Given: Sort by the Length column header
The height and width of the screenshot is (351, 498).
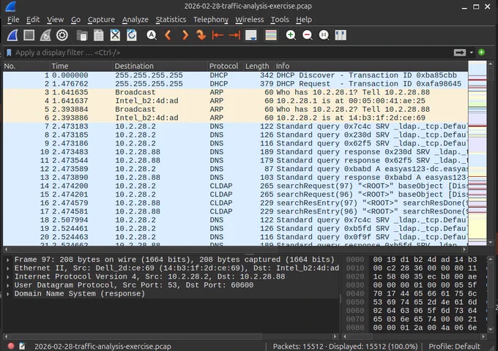Looking at the screenshot, I should [259, 66].
